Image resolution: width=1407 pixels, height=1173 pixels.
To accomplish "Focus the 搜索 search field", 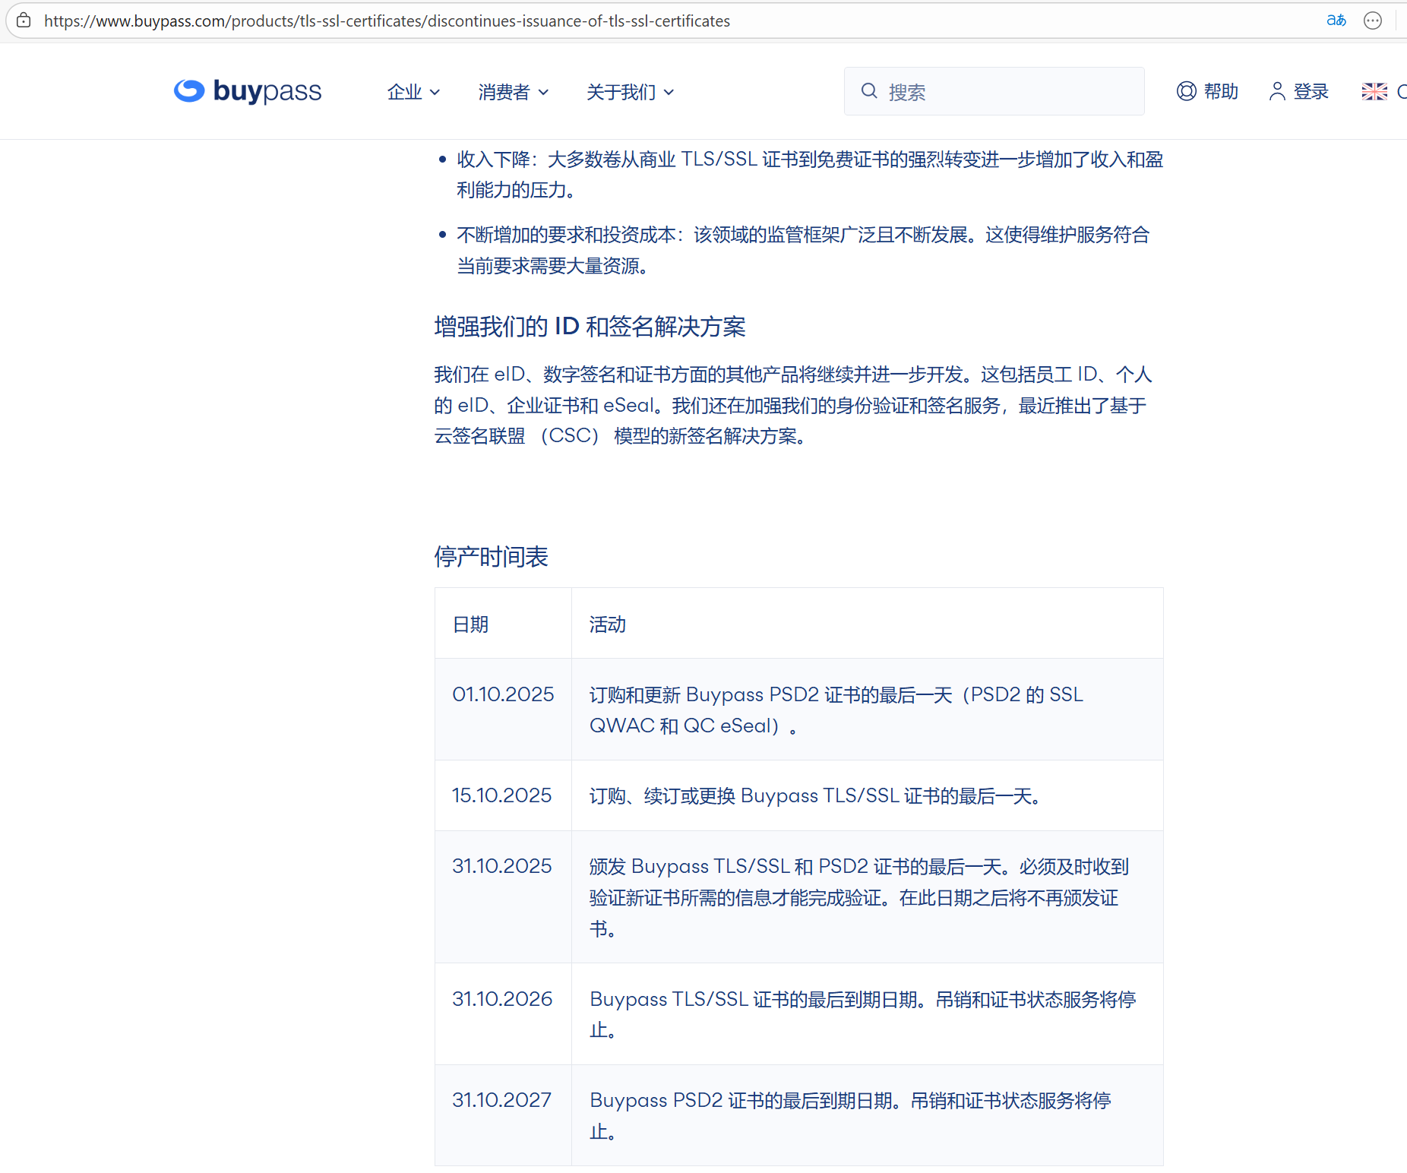I will (x=994, y=91).
